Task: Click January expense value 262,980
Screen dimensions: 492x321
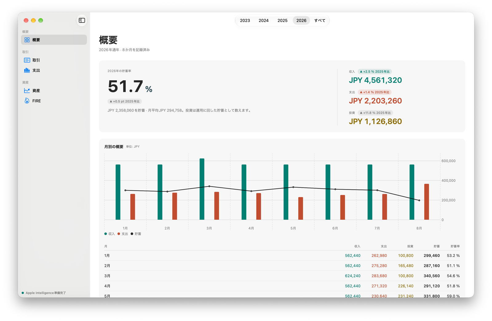Action: click(x=379, y=255)
